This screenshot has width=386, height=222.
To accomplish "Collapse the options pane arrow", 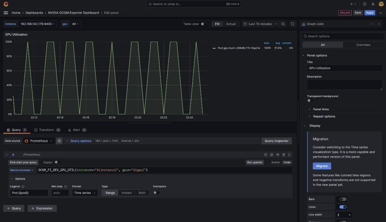I will click(x=379, y=24).
